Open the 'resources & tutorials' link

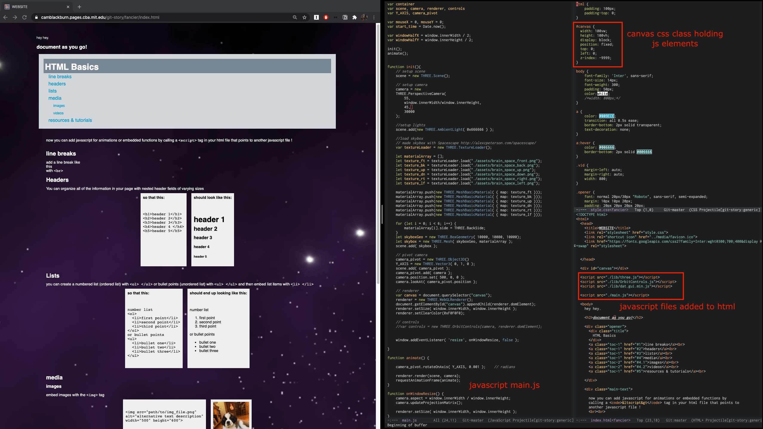tap(70, 120)
